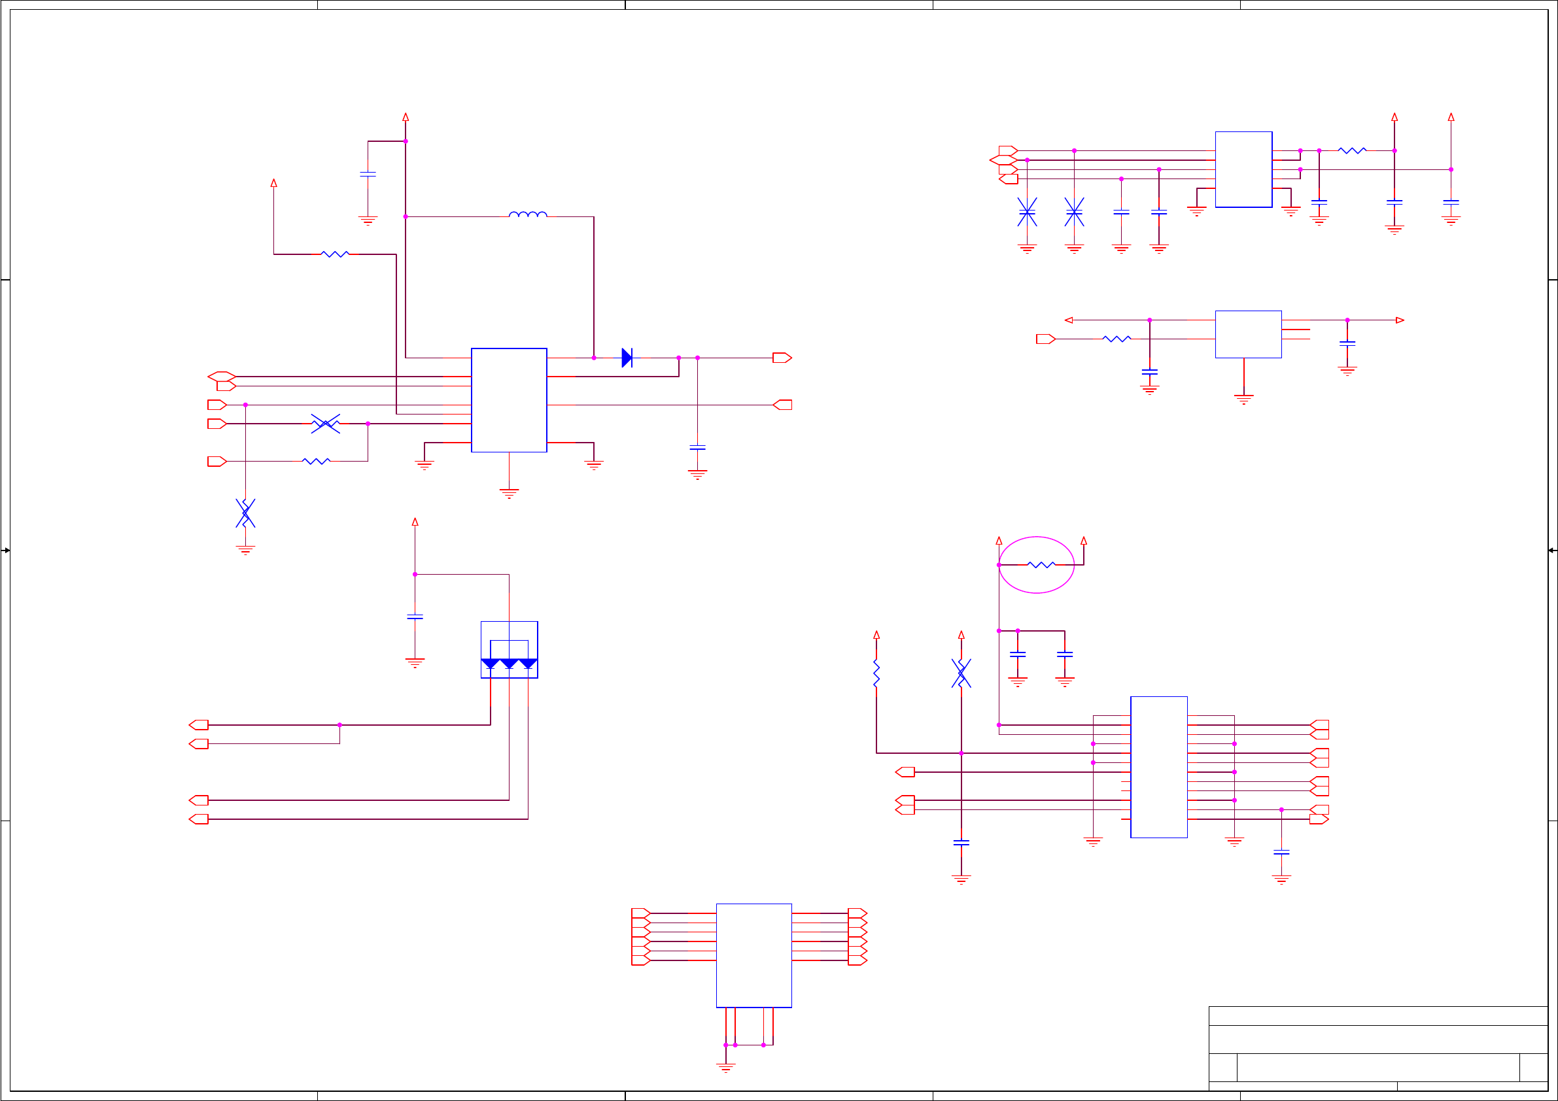Viewport: 1558px width, 1101px height.
Task: Click the resistor inside the magenta ellipse
Action: [x=1041, y=564]
